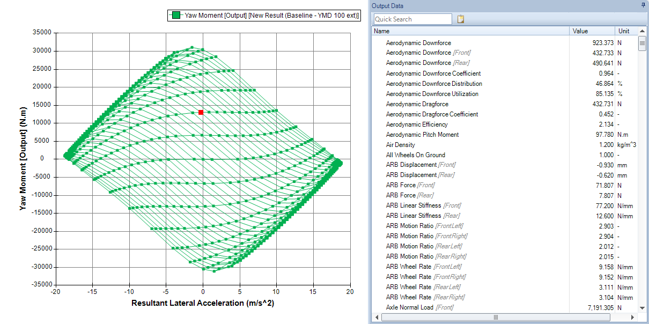
Task: Click the horizontal scrollbar left arrow
Action: coord(377,317)
